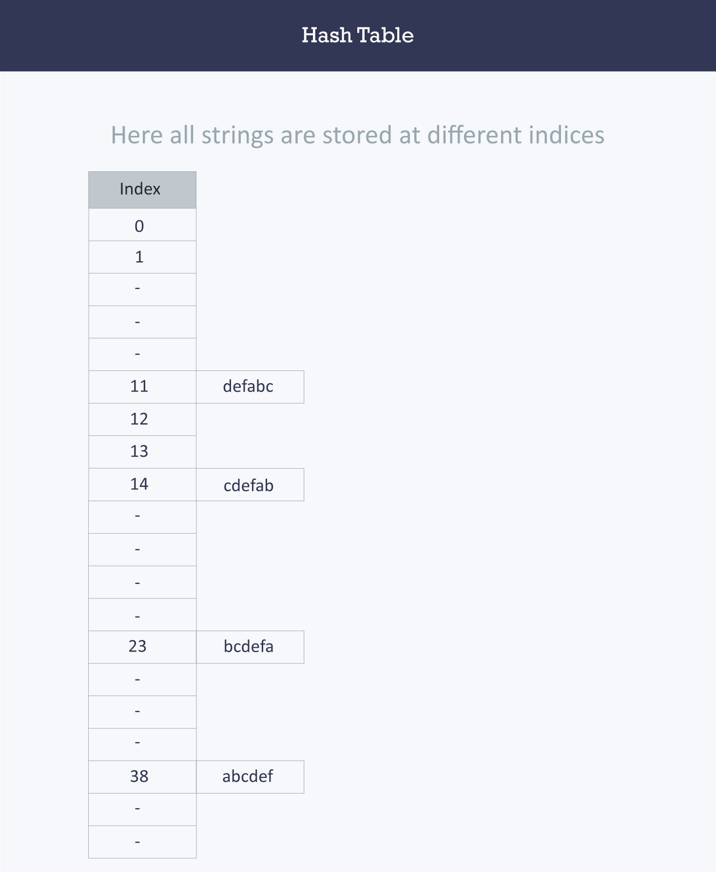Click the "Index" column header cell
716x872 pixels.
click(142, 190)
